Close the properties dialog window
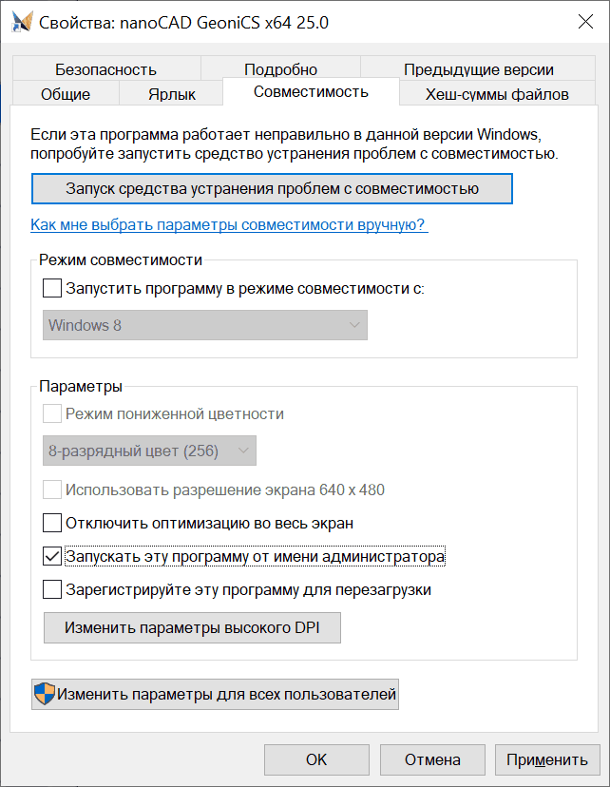This screenshot has height=787, width=610. 585,22
